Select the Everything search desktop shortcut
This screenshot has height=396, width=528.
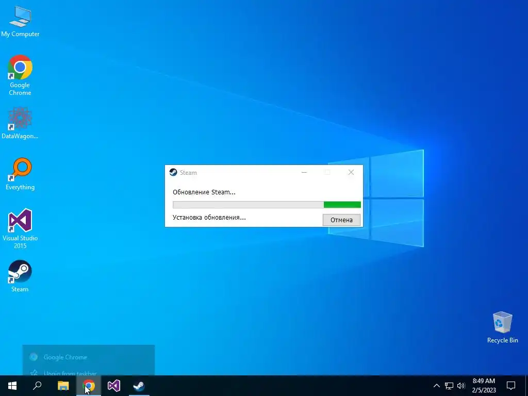pos(20,174)
